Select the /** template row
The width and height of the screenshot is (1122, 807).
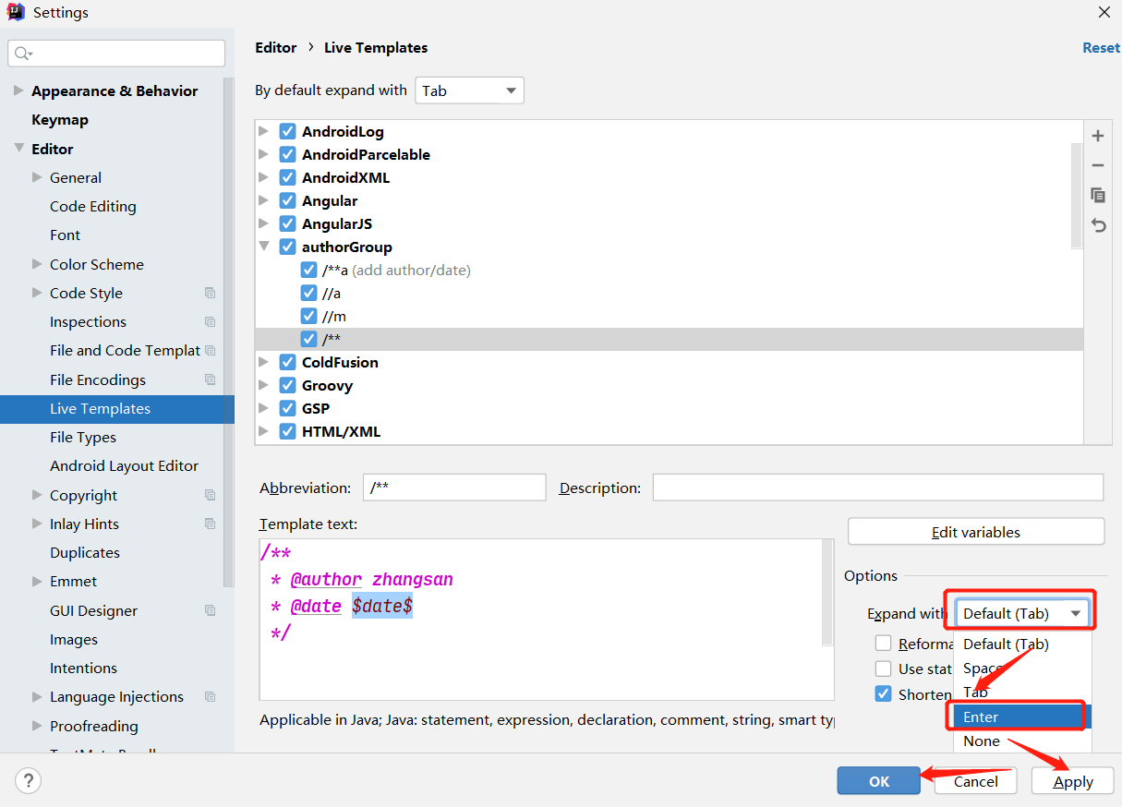pos(670,339)
